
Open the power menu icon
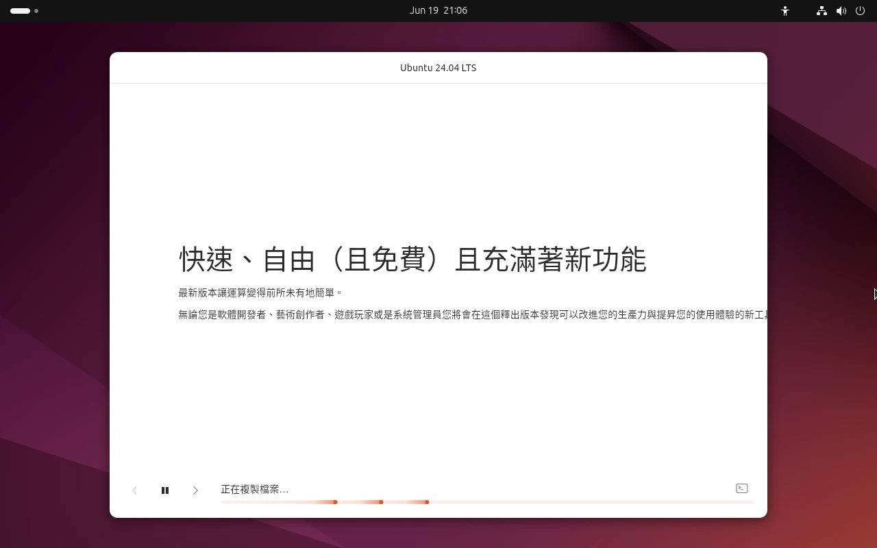click(861, 11)
